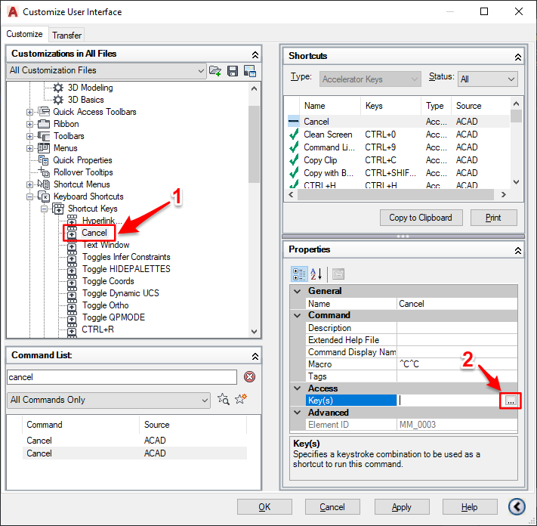Sort shortcuts by the Keys column header

(390, 106)
